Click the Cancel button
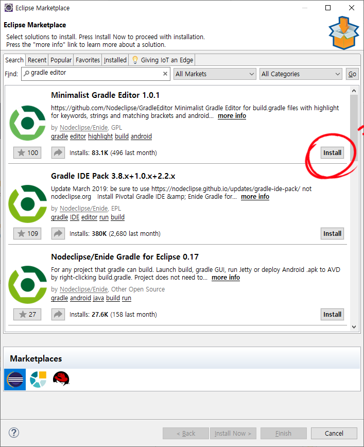 click(x=334, y=433)
